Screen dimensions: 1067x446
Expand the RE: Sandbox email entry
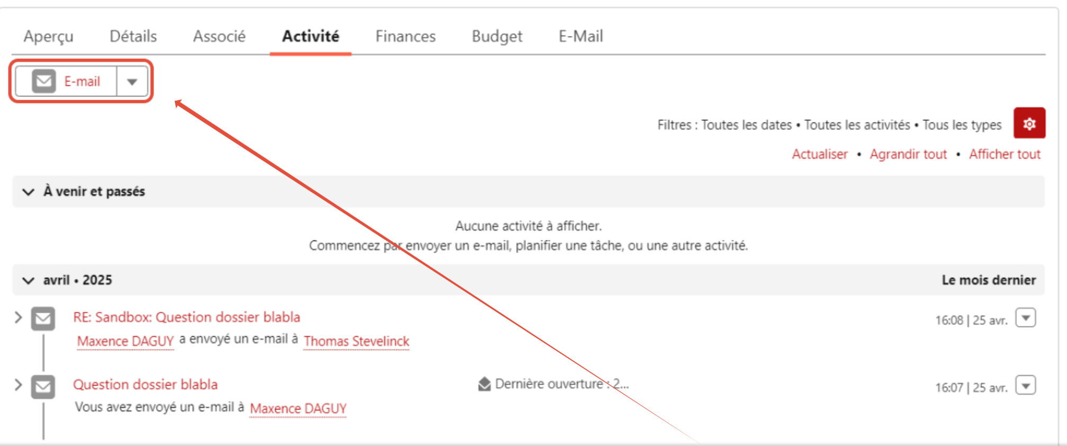click(x=18, y=317)
